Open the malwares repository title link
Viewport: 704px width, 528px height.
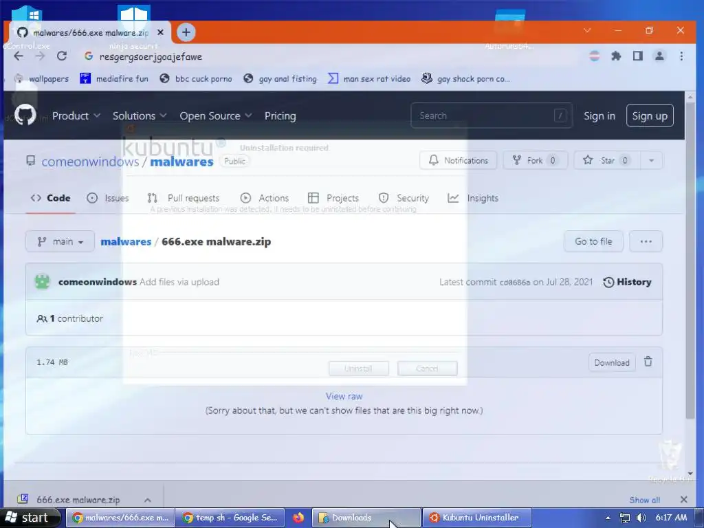coord(181,162)
